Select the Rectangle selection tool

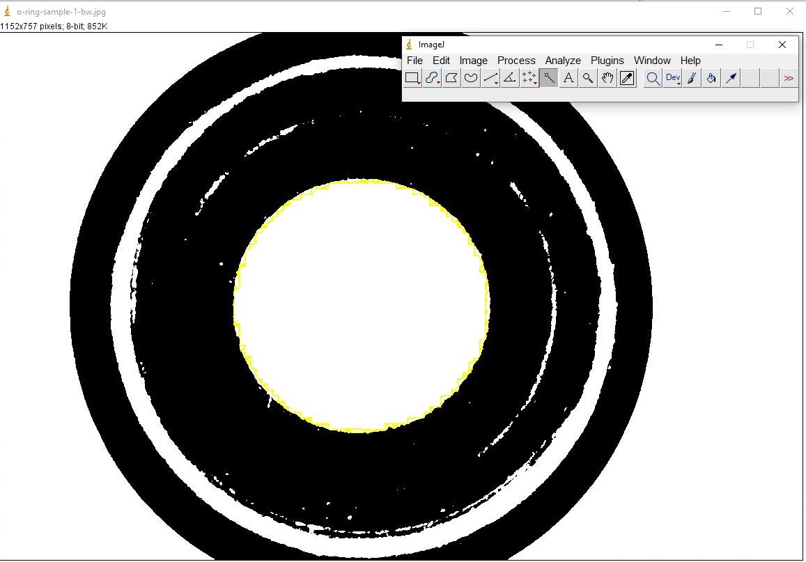(x=412, y=78)
